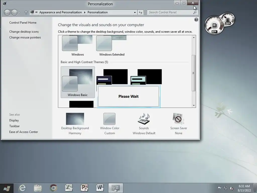The height and width of the screenshot is (193, 257).
Task: Open the Taskbar link under See also
Action: click(x=14, y=126)
